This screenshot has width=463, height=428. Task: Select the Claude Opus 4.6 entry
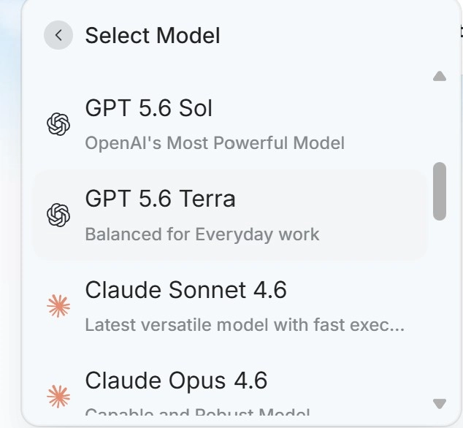coord(230,390)
